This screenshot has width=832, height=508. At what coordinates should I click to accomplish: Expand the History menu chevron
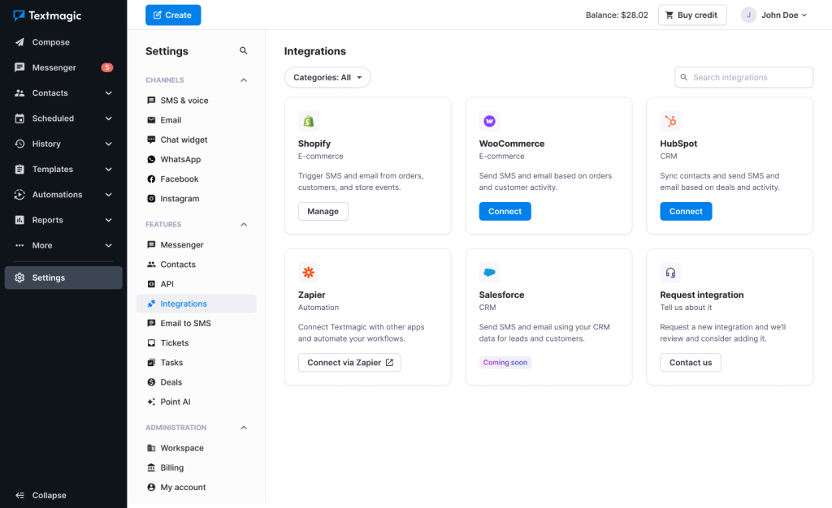click(109, 144)
